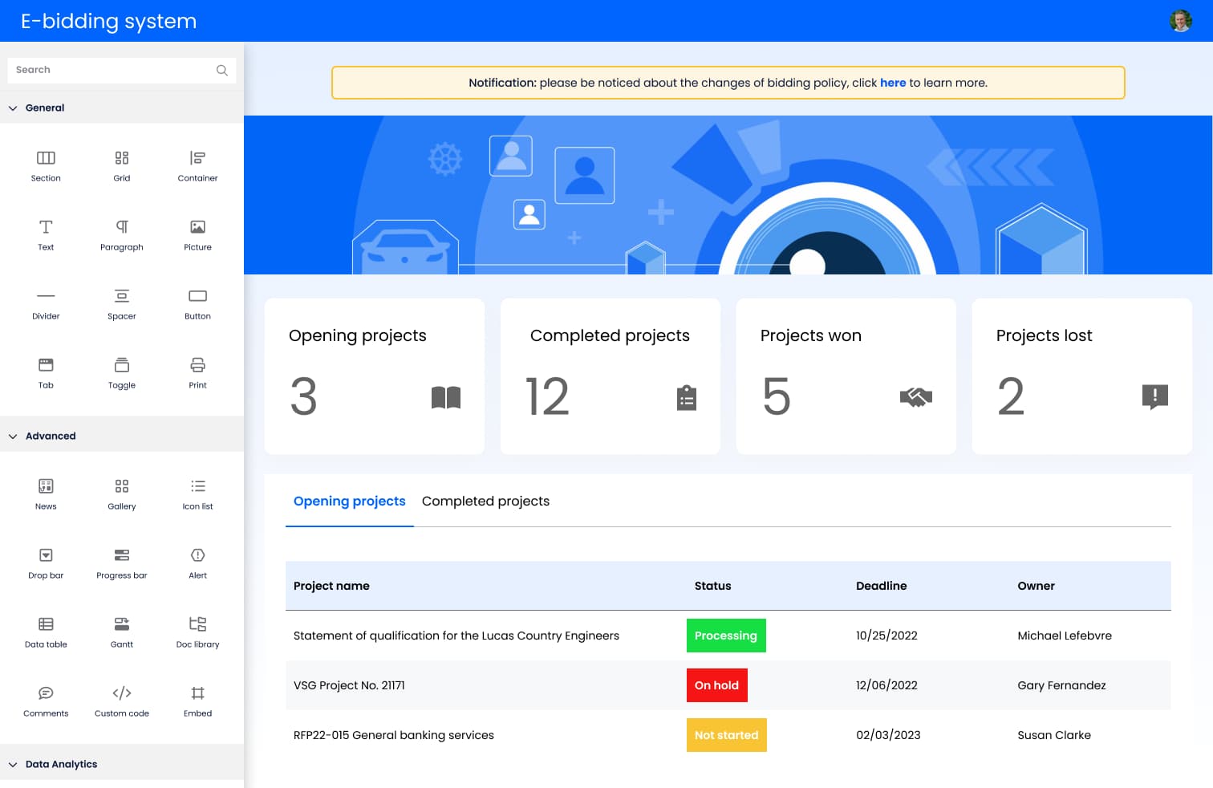Add the Gantt chart component
Screen dimensions: 1213x788
tap(121, 624)
